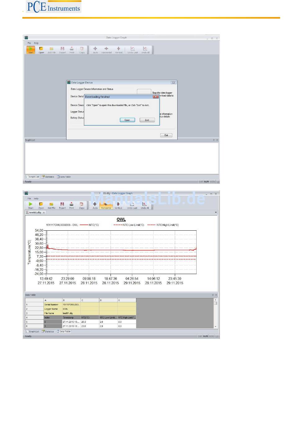Image resolution: width=295 pixels, height=430 pixels.
Task: Open File menu in upper window
Action: coord(29,43)
